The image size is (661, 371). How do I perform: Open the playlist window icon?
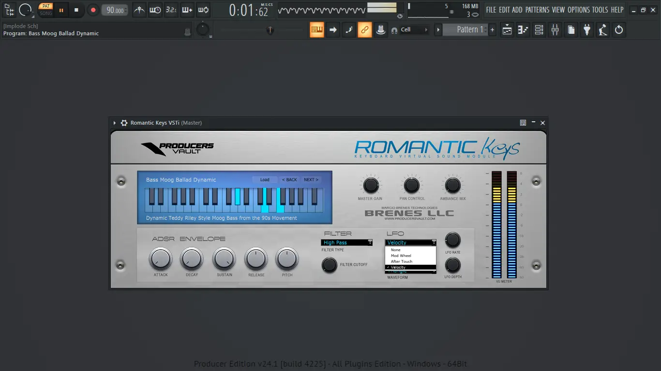(507, 30)
